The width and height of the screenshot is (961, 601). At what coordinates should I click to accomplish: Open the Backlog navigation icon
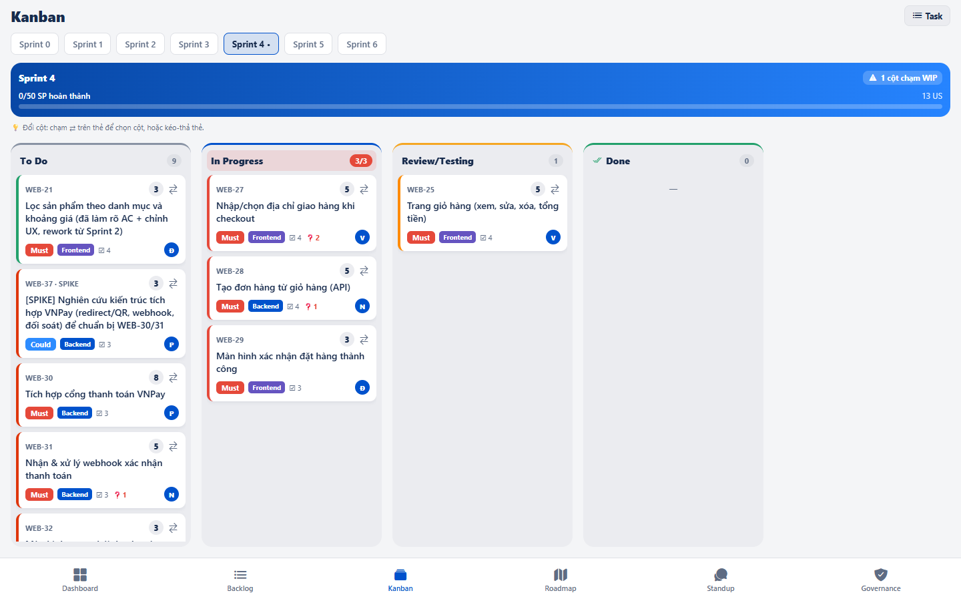[240, 575]
